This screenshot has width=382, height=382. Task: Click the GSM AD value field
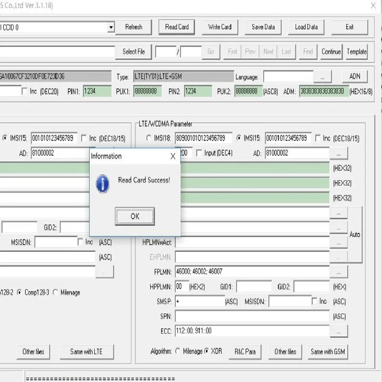point(60,153)
